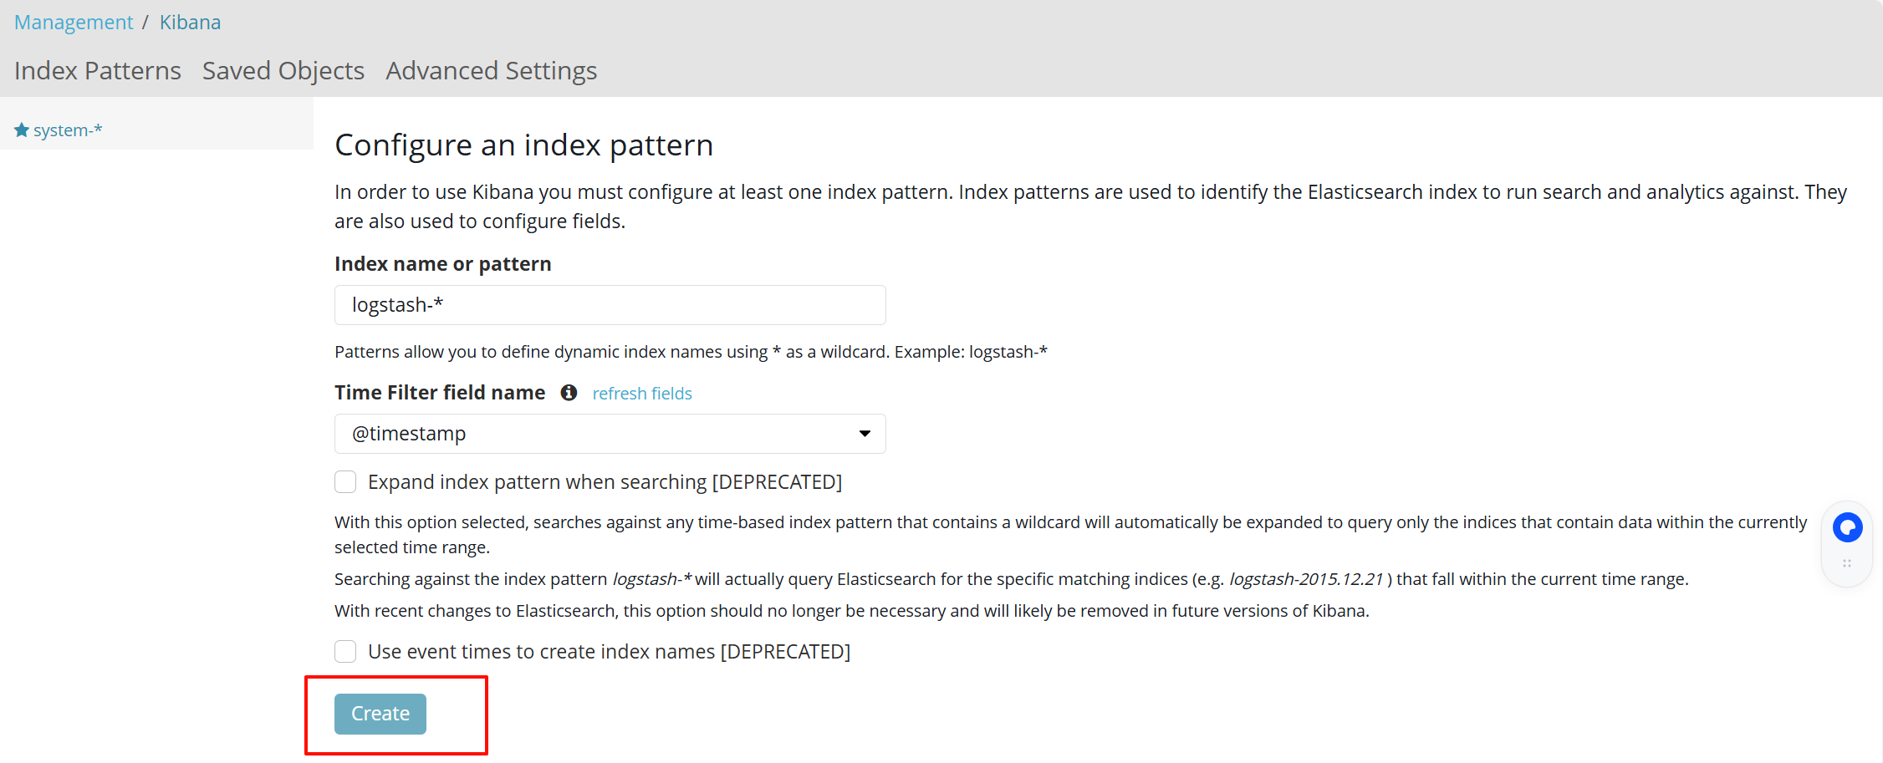
Task: Open the Index Patterns tab
Action: point(98,71)
